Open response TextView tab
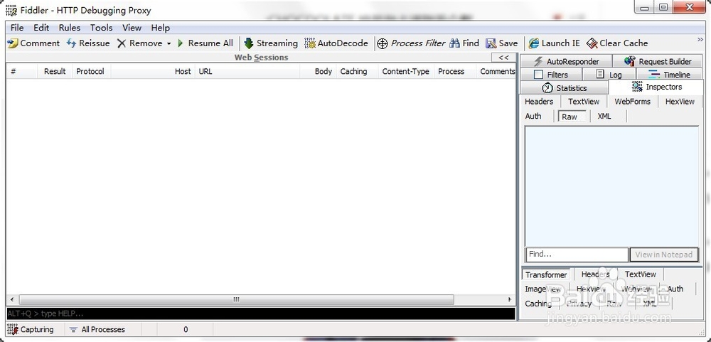 point(641,274)
